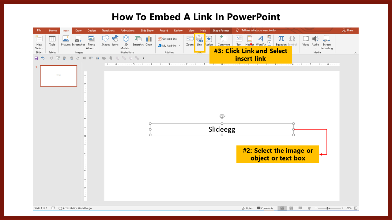392x220 pixels.
Task: Open spell check icon in status bar
Action: click(x=53, y=208)
